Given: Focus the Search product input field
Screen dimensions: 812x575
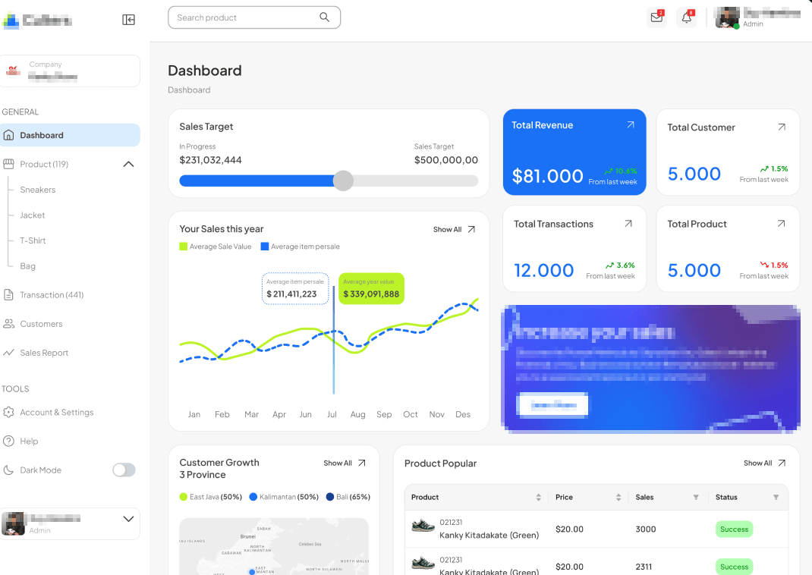Looking at the screenshot, I should [x=243, y=17].
